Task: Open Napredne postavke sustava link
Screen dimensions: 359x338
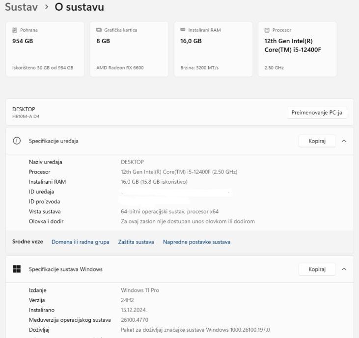Action: pos(196,242)
